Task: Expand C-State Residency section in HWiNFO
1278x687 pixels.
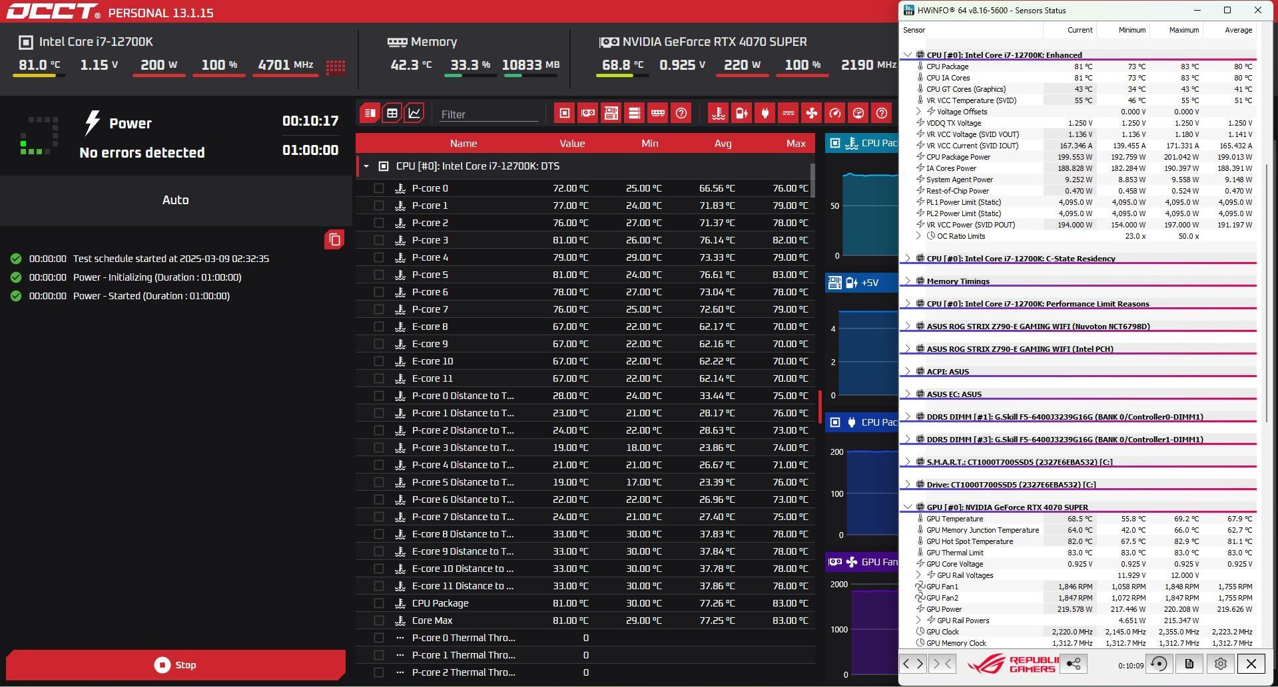Action: point(907,258)
